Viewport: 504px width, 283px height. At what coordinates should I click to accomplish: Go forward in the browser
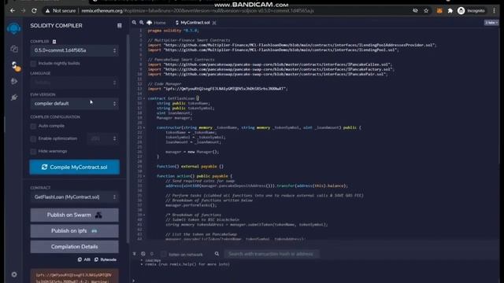(x=23, y=10)
